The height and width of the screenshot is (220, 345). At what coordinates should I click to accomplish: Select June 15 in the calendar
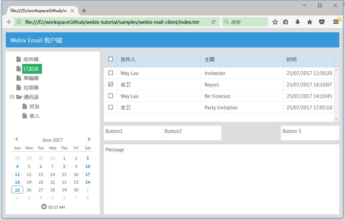tap(64, 174)
